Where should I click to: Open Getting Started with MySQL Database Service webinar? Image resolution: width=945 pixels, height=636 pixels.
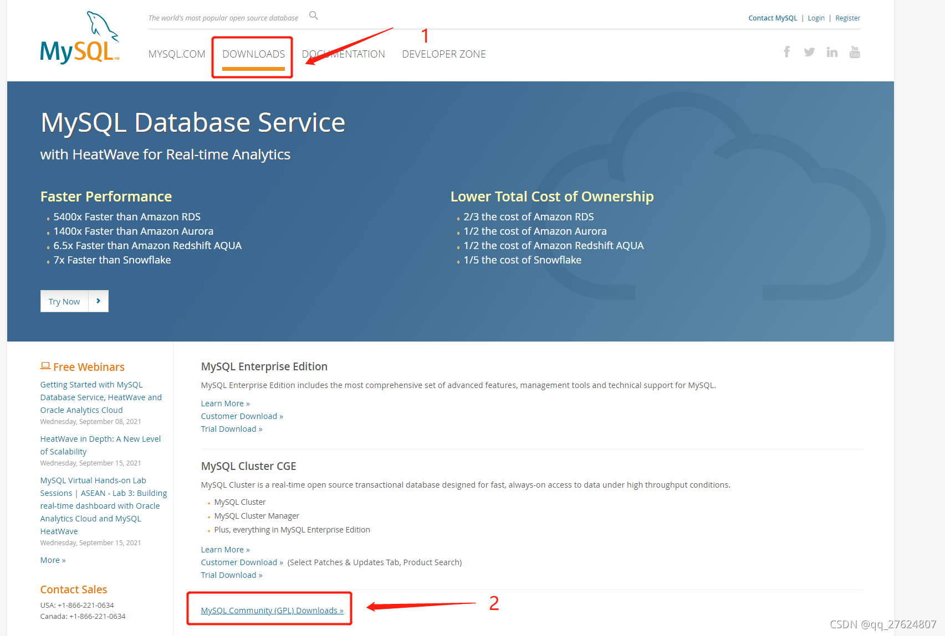(101, 397)
